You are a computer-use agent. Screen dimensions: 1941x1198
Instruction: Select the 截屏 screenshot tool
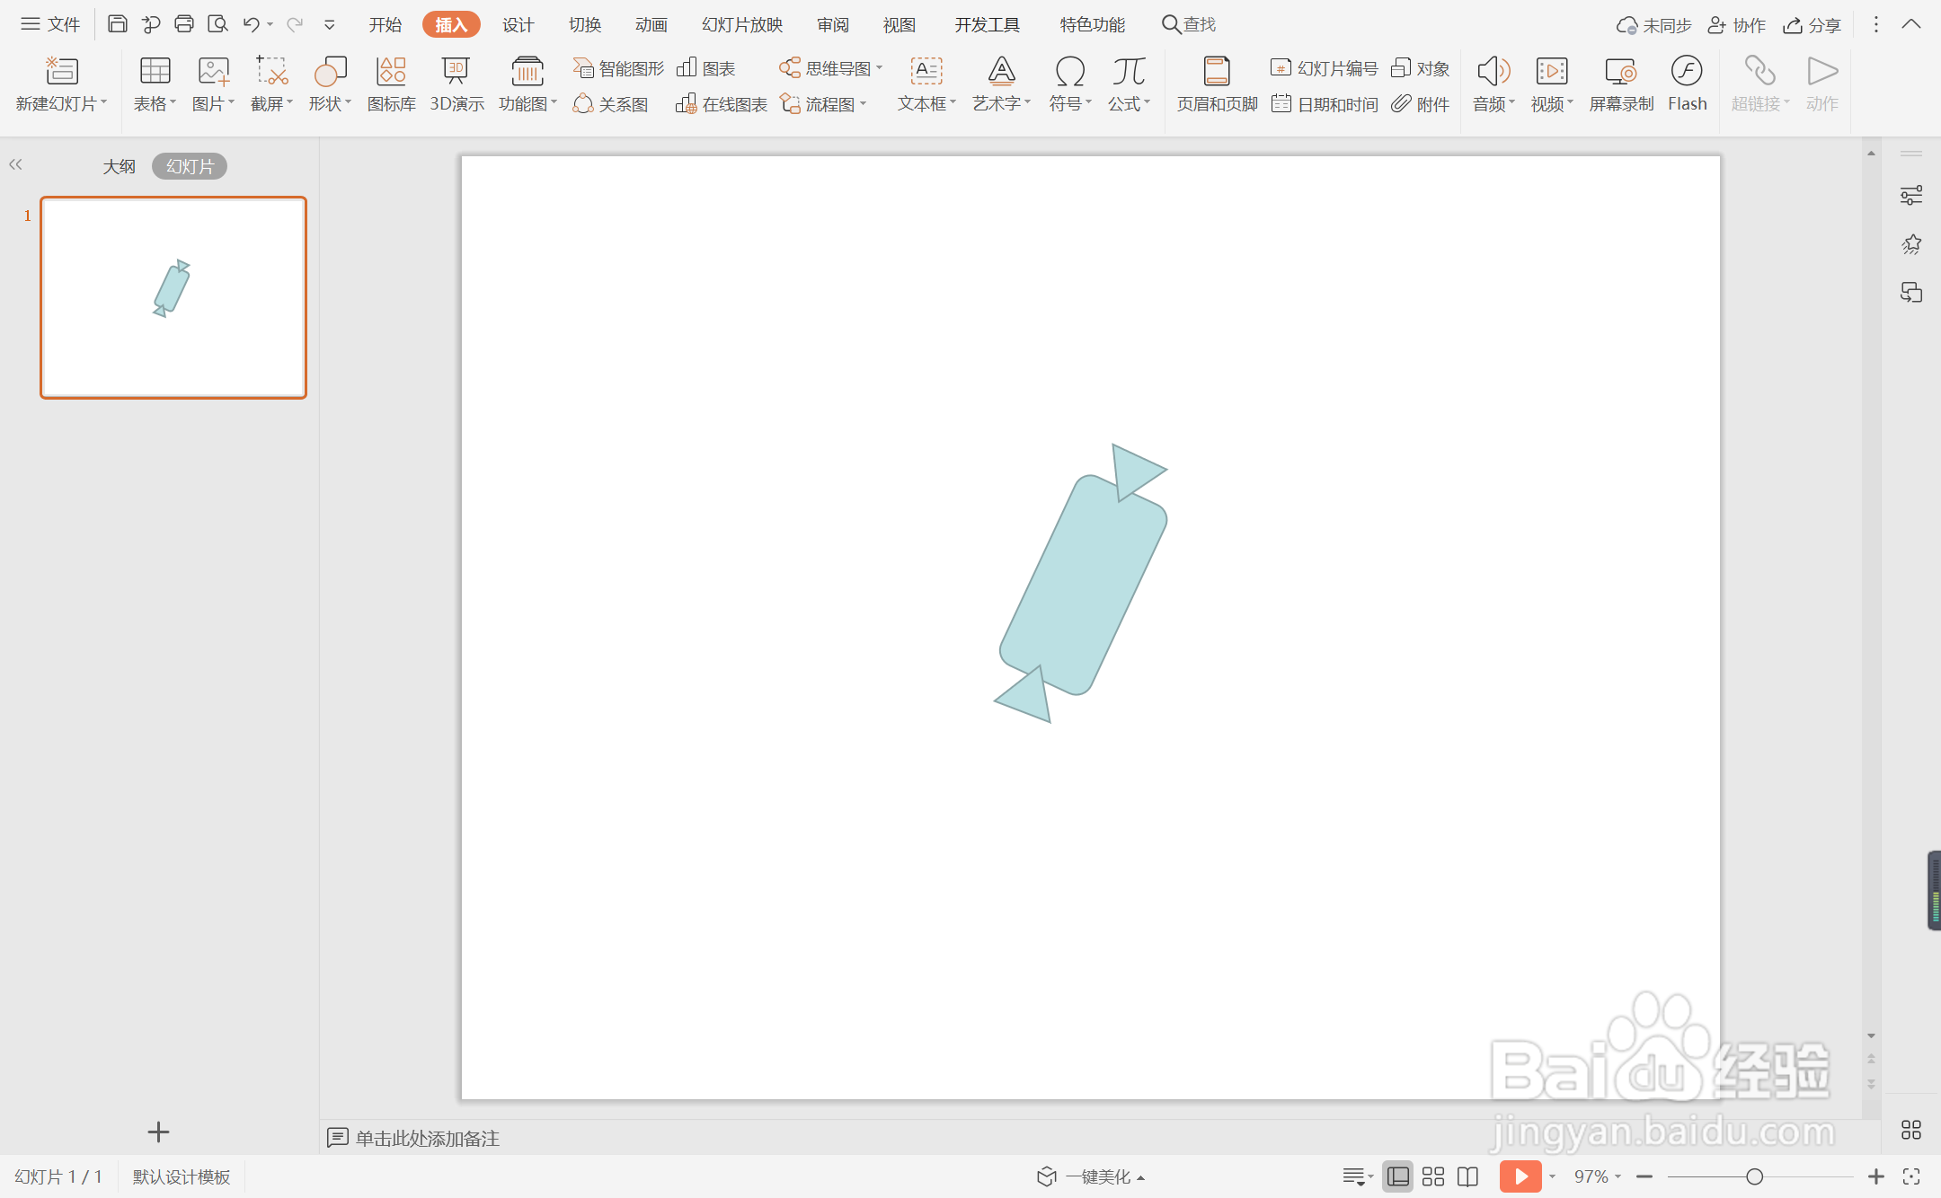pos(271,84)
